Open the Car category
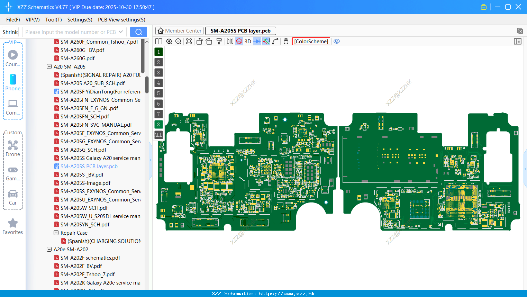Image resolution: width=527 pixels, height=297 pixels. click(x=13, y=197)
